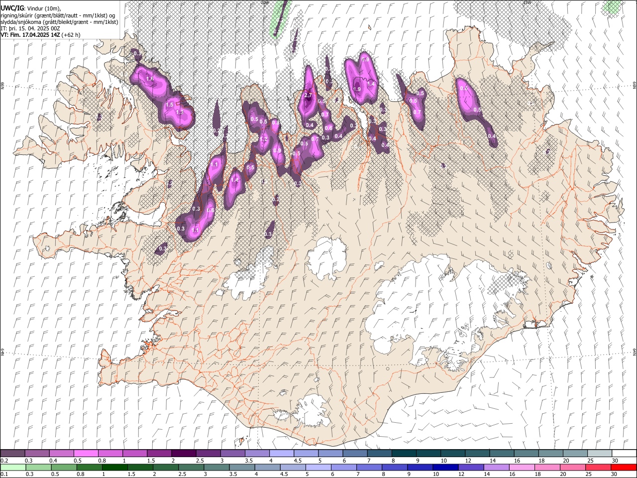Select bright magenta upper swatch between 0.5 and 0.8

coord(86,453)
